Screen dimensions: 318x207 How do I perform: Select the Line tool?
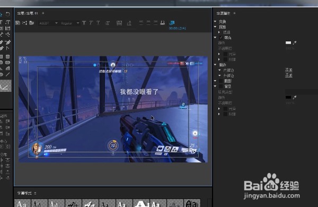click(7, 74)
